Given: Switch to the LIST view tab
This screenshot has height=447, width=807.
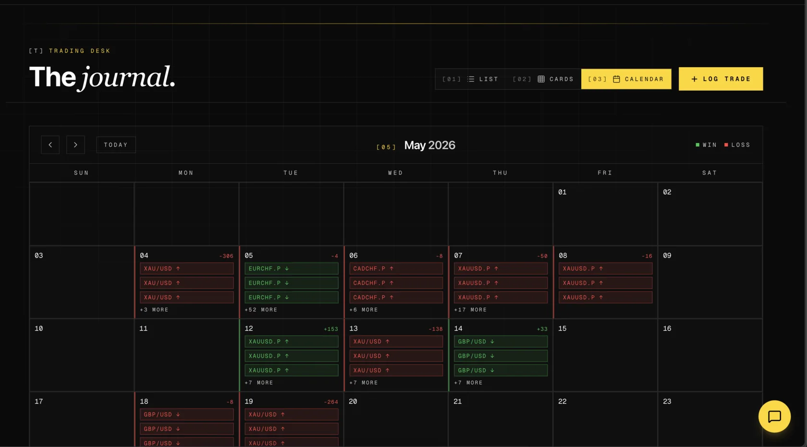Looking at the screenshot, I should (x=470, y=79).
